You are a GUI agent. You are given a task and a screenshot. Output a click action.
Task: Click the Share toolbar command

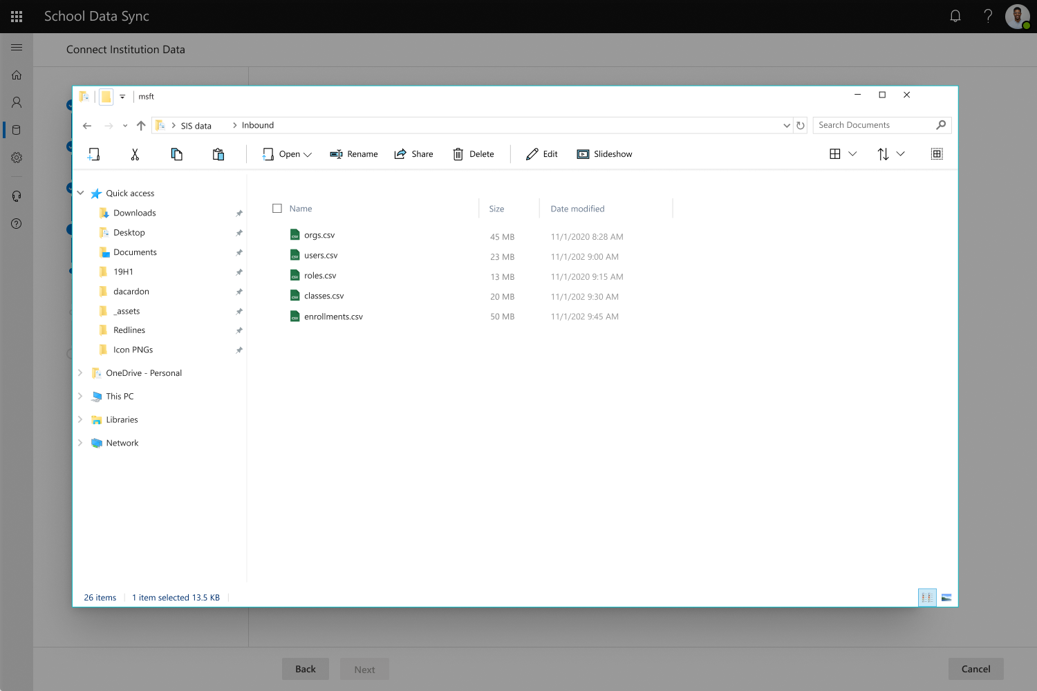pyautogui.click(x=413, y=154)
